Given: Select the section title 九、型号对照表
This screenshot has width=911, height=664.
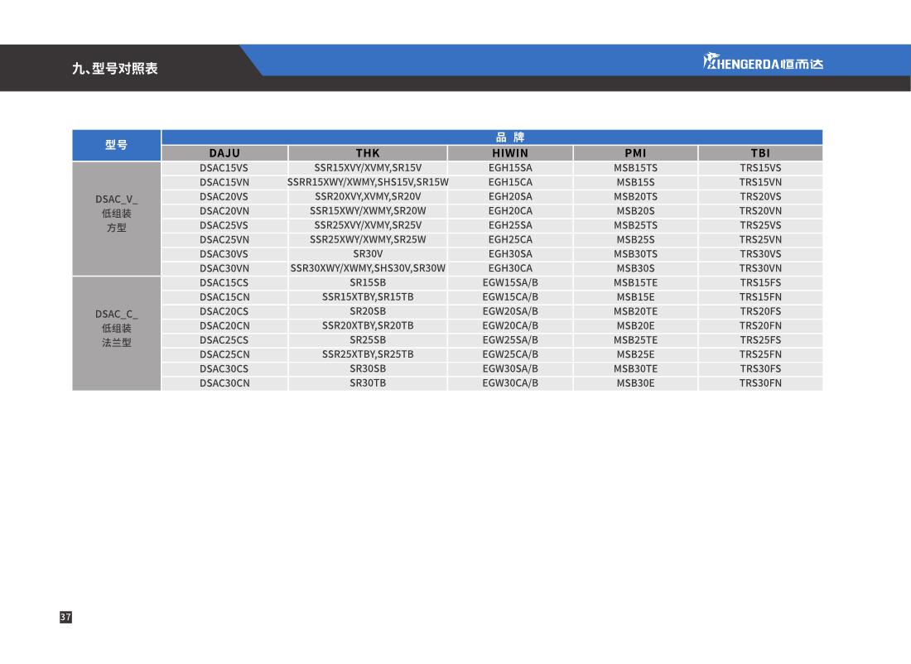Looking at the screenshot, I should coord(115,69).
